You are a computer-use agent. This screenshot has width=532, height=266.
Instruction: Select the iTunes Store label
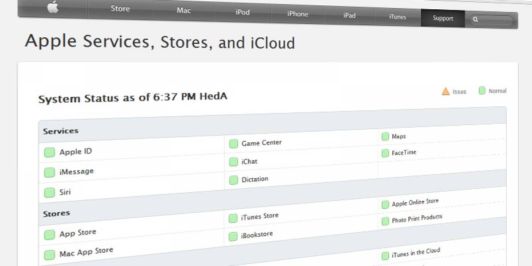tap(260, 216)
